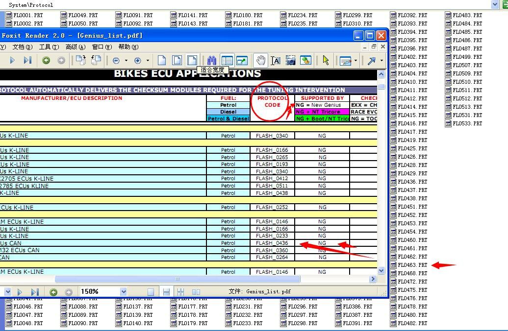Viewport: 508px width, 331px height.
Task: Expand the zoom out dropdown arrow
Action: 126,61
